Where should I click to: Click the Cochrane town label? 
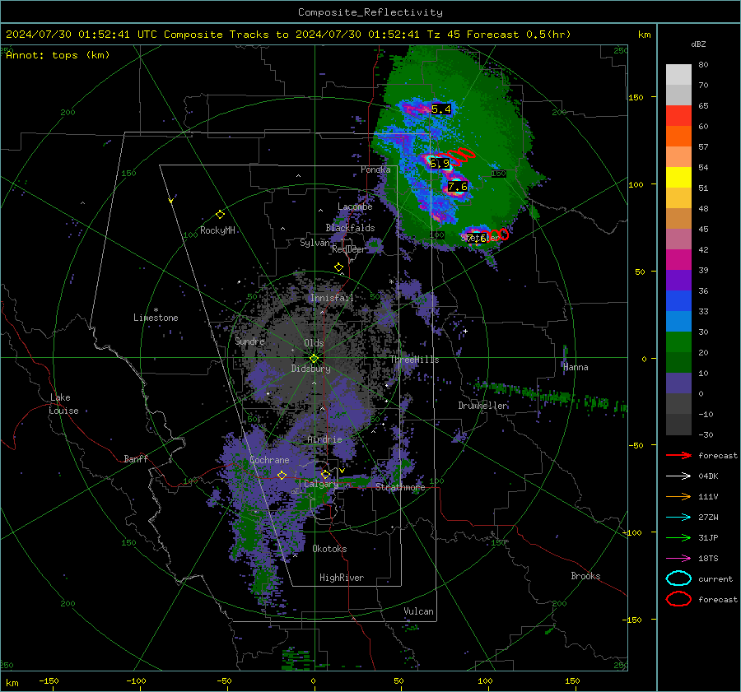(269, 460)
